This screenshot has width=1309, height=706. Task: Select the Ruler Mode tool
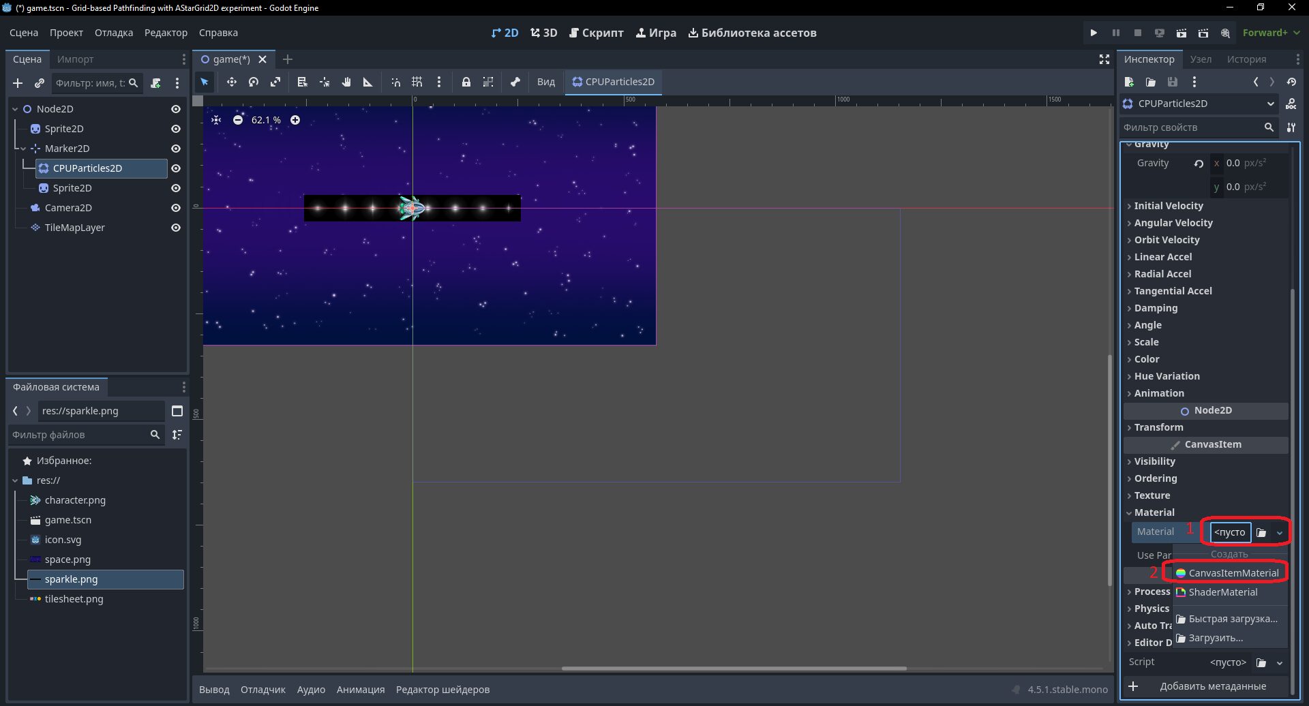[368, 82]
